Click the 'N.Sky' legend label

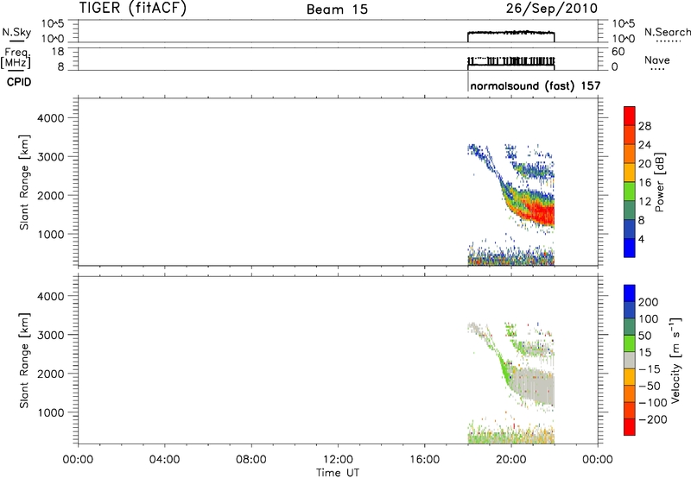[x=16, y=32]
